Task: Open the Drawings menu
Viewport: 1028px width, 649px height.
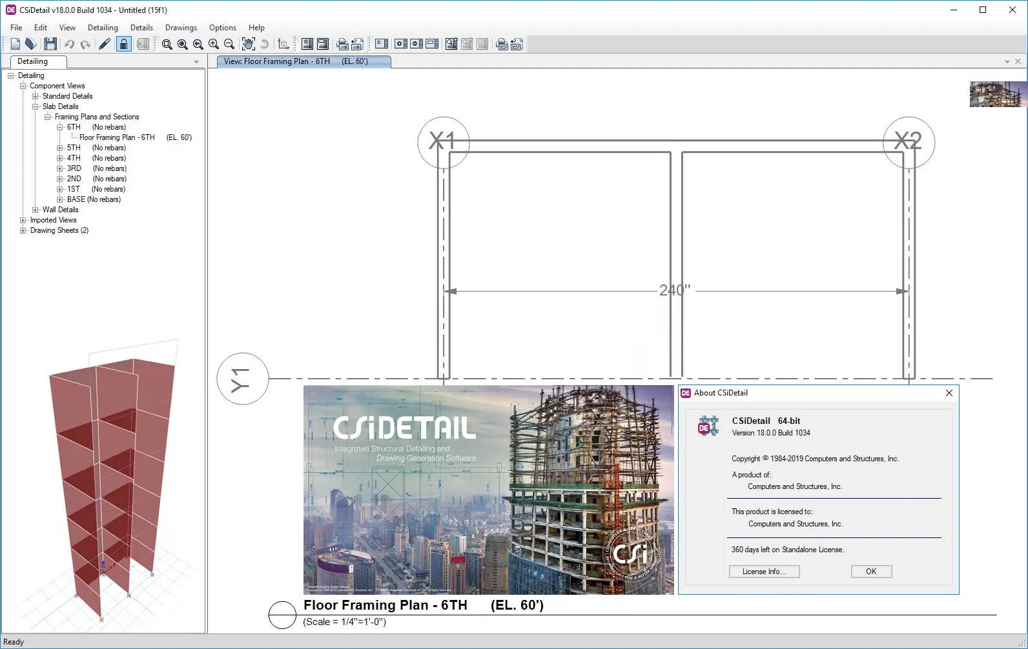Action: coord(181,28)
